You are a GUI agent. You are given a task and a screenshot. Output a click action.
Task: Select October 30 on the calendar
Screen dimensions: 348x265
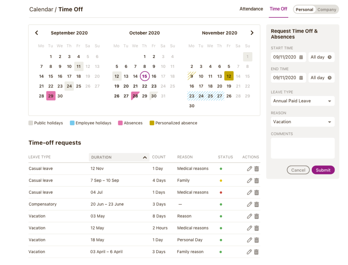[x=154, y=96]
